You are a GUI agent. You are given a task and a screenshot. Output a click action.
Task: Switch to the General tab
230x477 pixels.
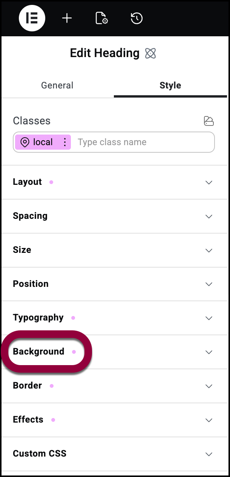57,85
